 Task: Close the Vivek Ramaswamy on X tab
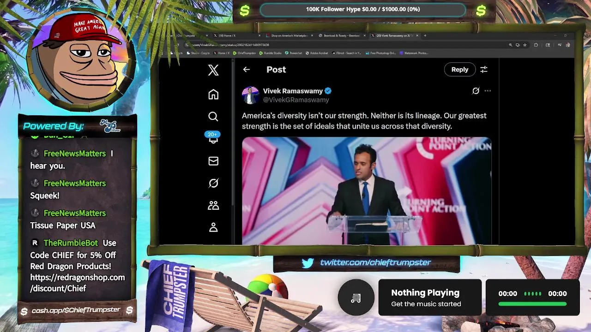(417, 36)
